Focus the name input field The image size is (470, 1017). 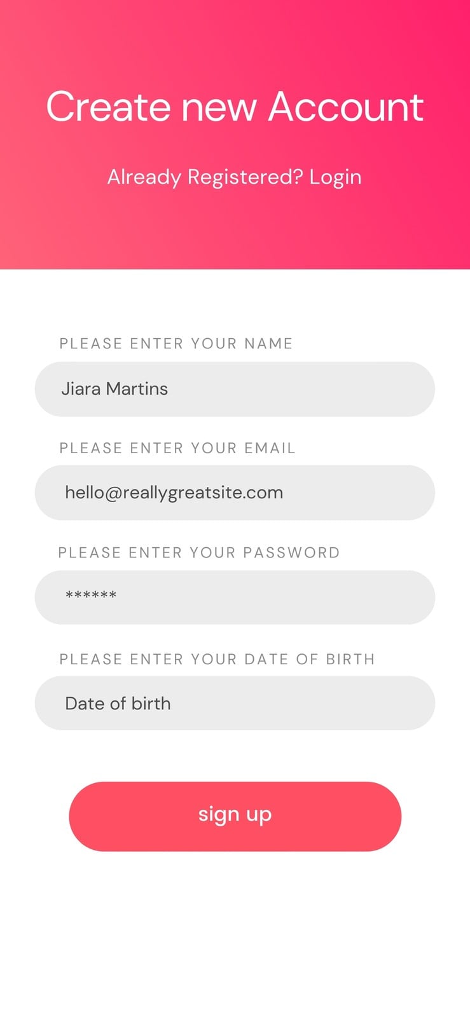coord(235,389)
